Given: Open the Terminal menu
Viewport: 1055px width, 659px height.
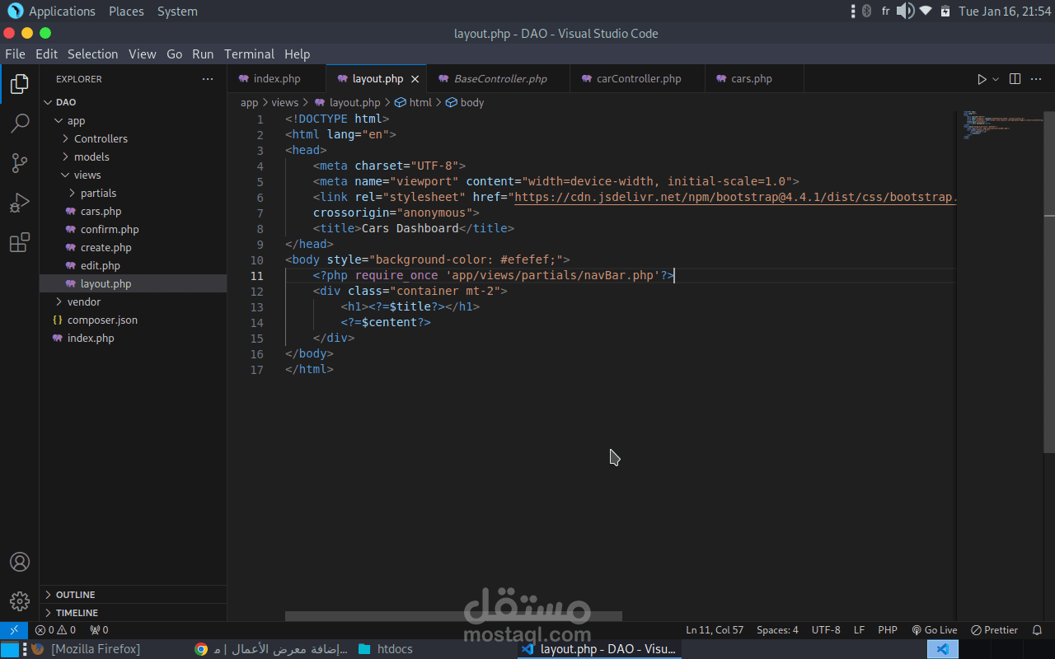Looking at the screenshot, I should coord(249,54).
